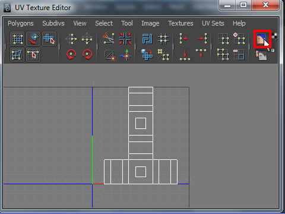Click the Maya icon in the title bar
This screenshot has width=285, height=214.
click(x=7, y=8)
